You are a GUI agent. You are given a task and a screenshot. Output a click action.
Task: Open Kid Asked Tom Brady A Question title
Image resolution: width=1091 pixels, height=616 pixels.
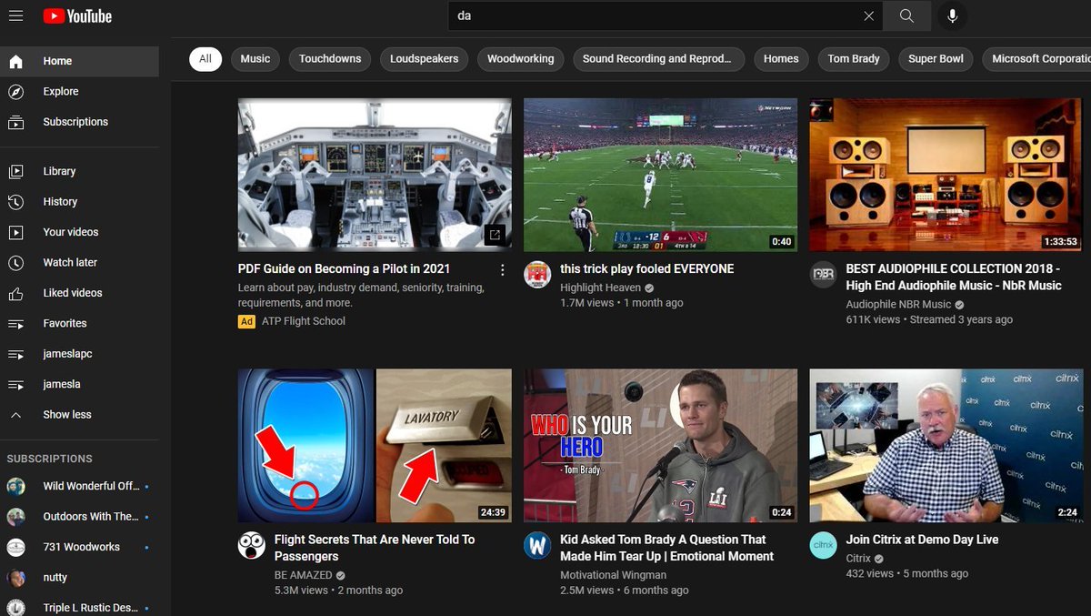[x=667, y=548]
